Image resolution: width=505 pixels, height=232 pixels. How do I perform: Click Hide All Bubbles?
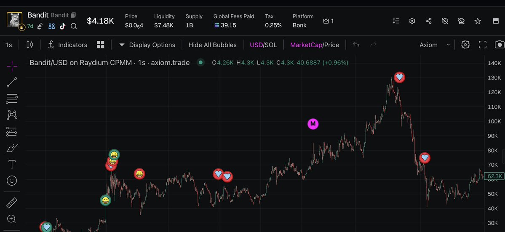pyautogui.click(x=213, y=45)
